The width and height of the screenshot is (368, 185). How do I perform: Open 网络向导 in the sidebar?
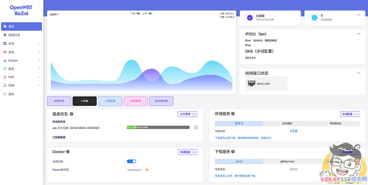[21, 35]
